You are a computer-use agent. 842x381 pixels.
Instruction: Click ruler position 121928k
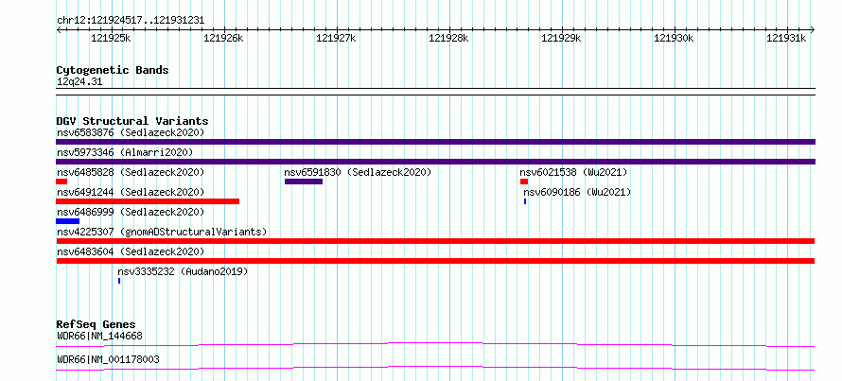[448, 38]
